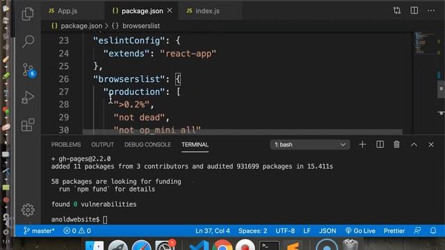Open Launchpad rocket in the dock
The image size is (445, 250).
pos(118,245)
